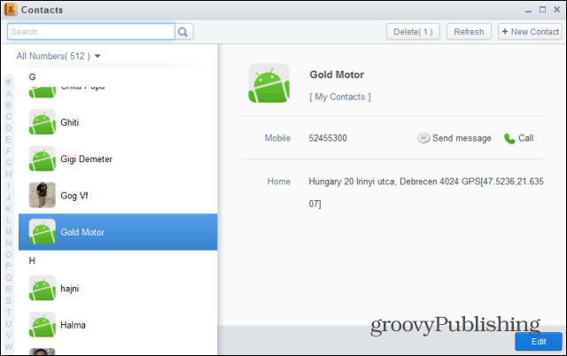This screenshot has height=356, width=567.
Task: Click Gigi Demeter's avatar icon
Action: 43,159
